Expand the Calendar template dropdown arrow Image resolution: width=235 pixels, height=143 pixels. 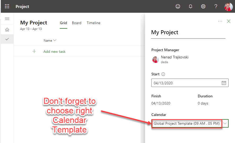(x=225, y=123)
